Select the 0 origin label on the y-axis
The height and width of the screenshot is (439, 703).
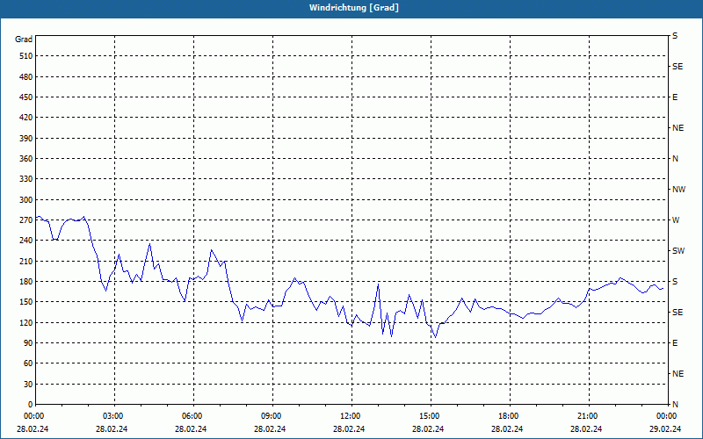click(x=31, y=405)
